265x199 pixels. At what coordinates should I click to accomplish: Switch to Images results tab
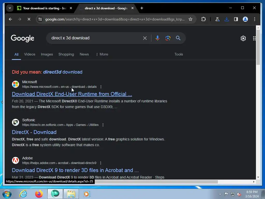[47, 54]
